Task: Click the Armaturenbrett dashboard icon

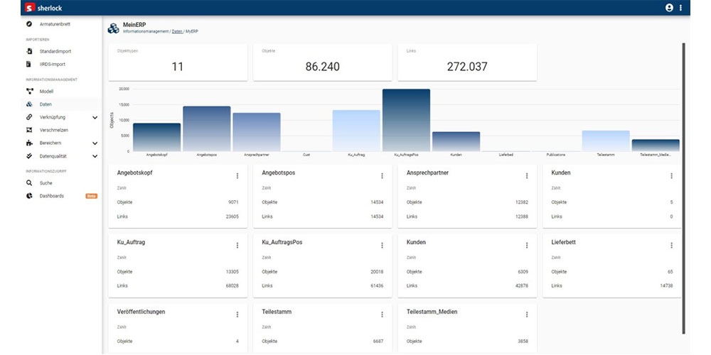Action: (x=29, y=23)
